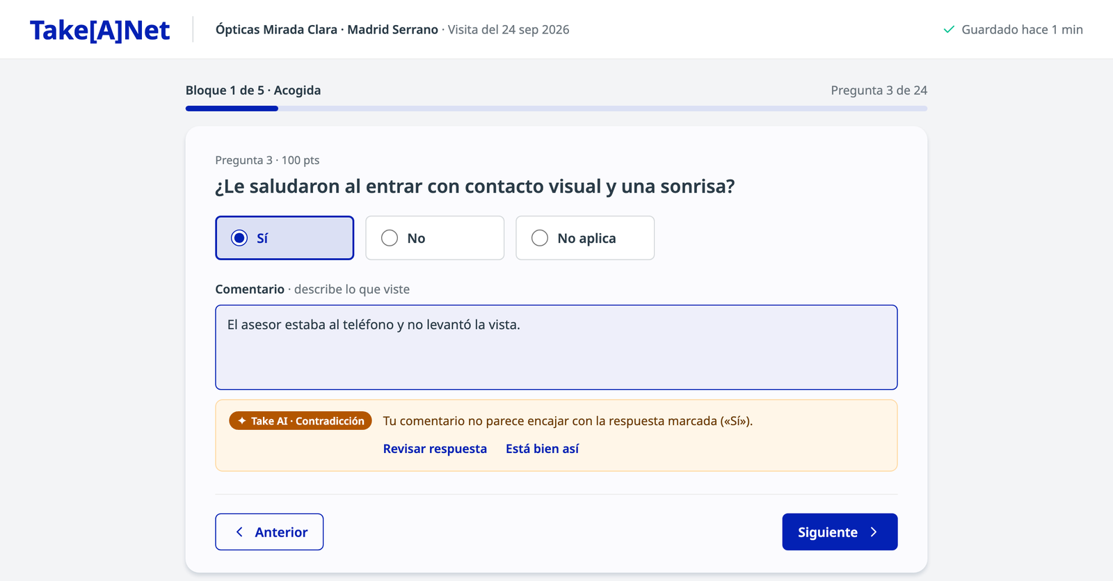The height and width of the screenshot is (581, 1113).
Task: Click the Bloque 1 de 5 · Acogida label
Action: pyautogui.click(x=253, y=90)
